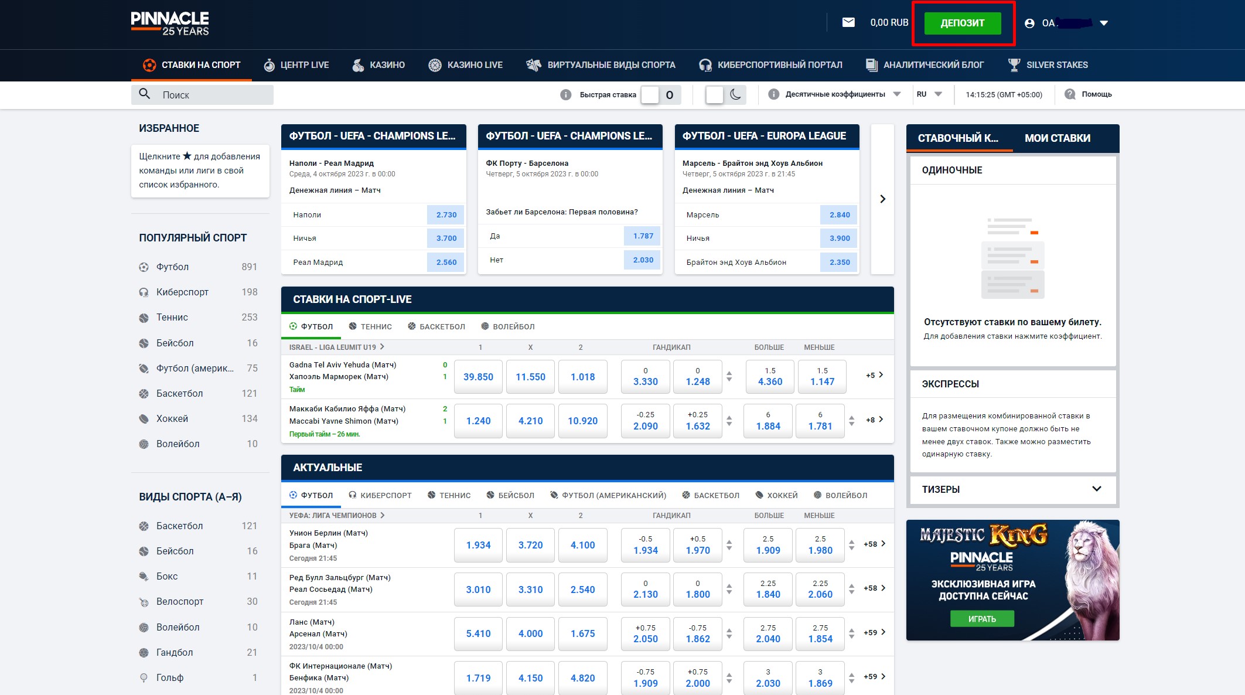Viewport: 1245px width, 695px height.
Task: Click the Silver Stakes trophy icon
Action: pyautogui.click(x=1014, y=65)
